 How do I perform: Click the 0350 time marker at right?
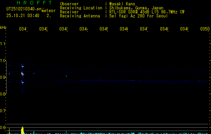point(205,29)
